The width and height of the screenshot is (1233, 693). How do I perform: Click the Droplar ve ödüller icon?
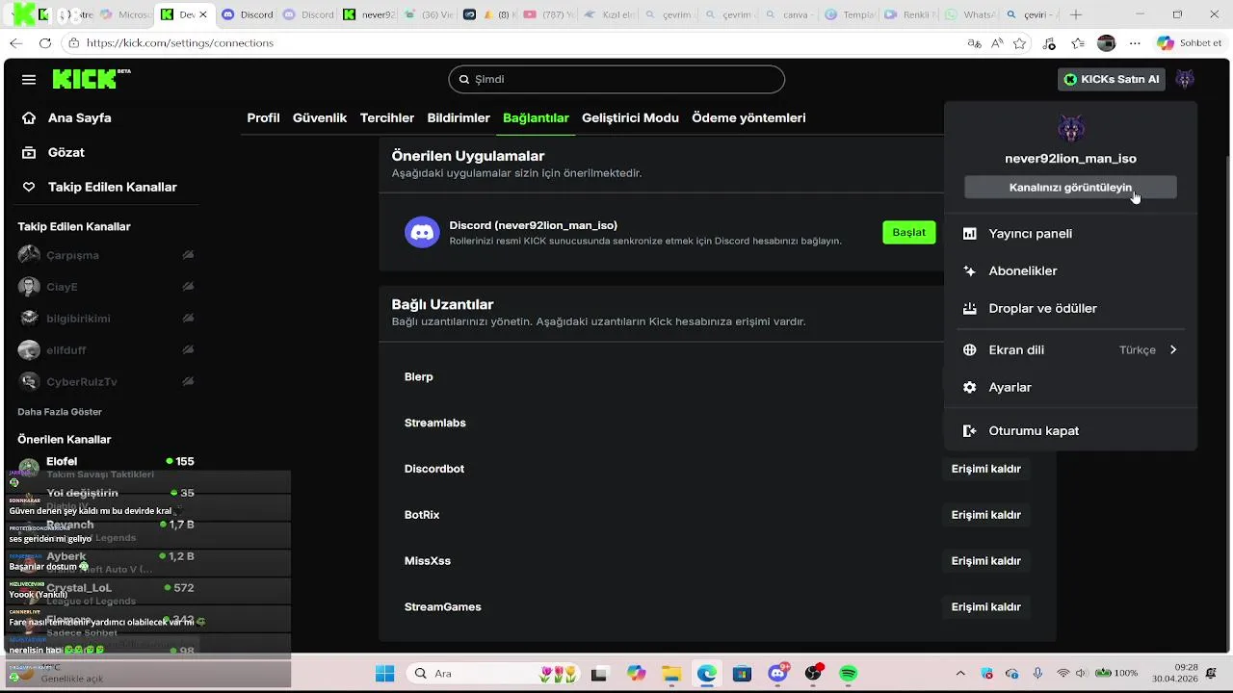[x=970, y=308]
